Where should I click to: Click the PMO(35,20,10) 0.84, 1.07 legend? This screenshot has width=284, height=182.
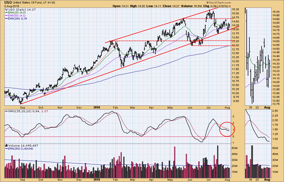tap(28, 111)
